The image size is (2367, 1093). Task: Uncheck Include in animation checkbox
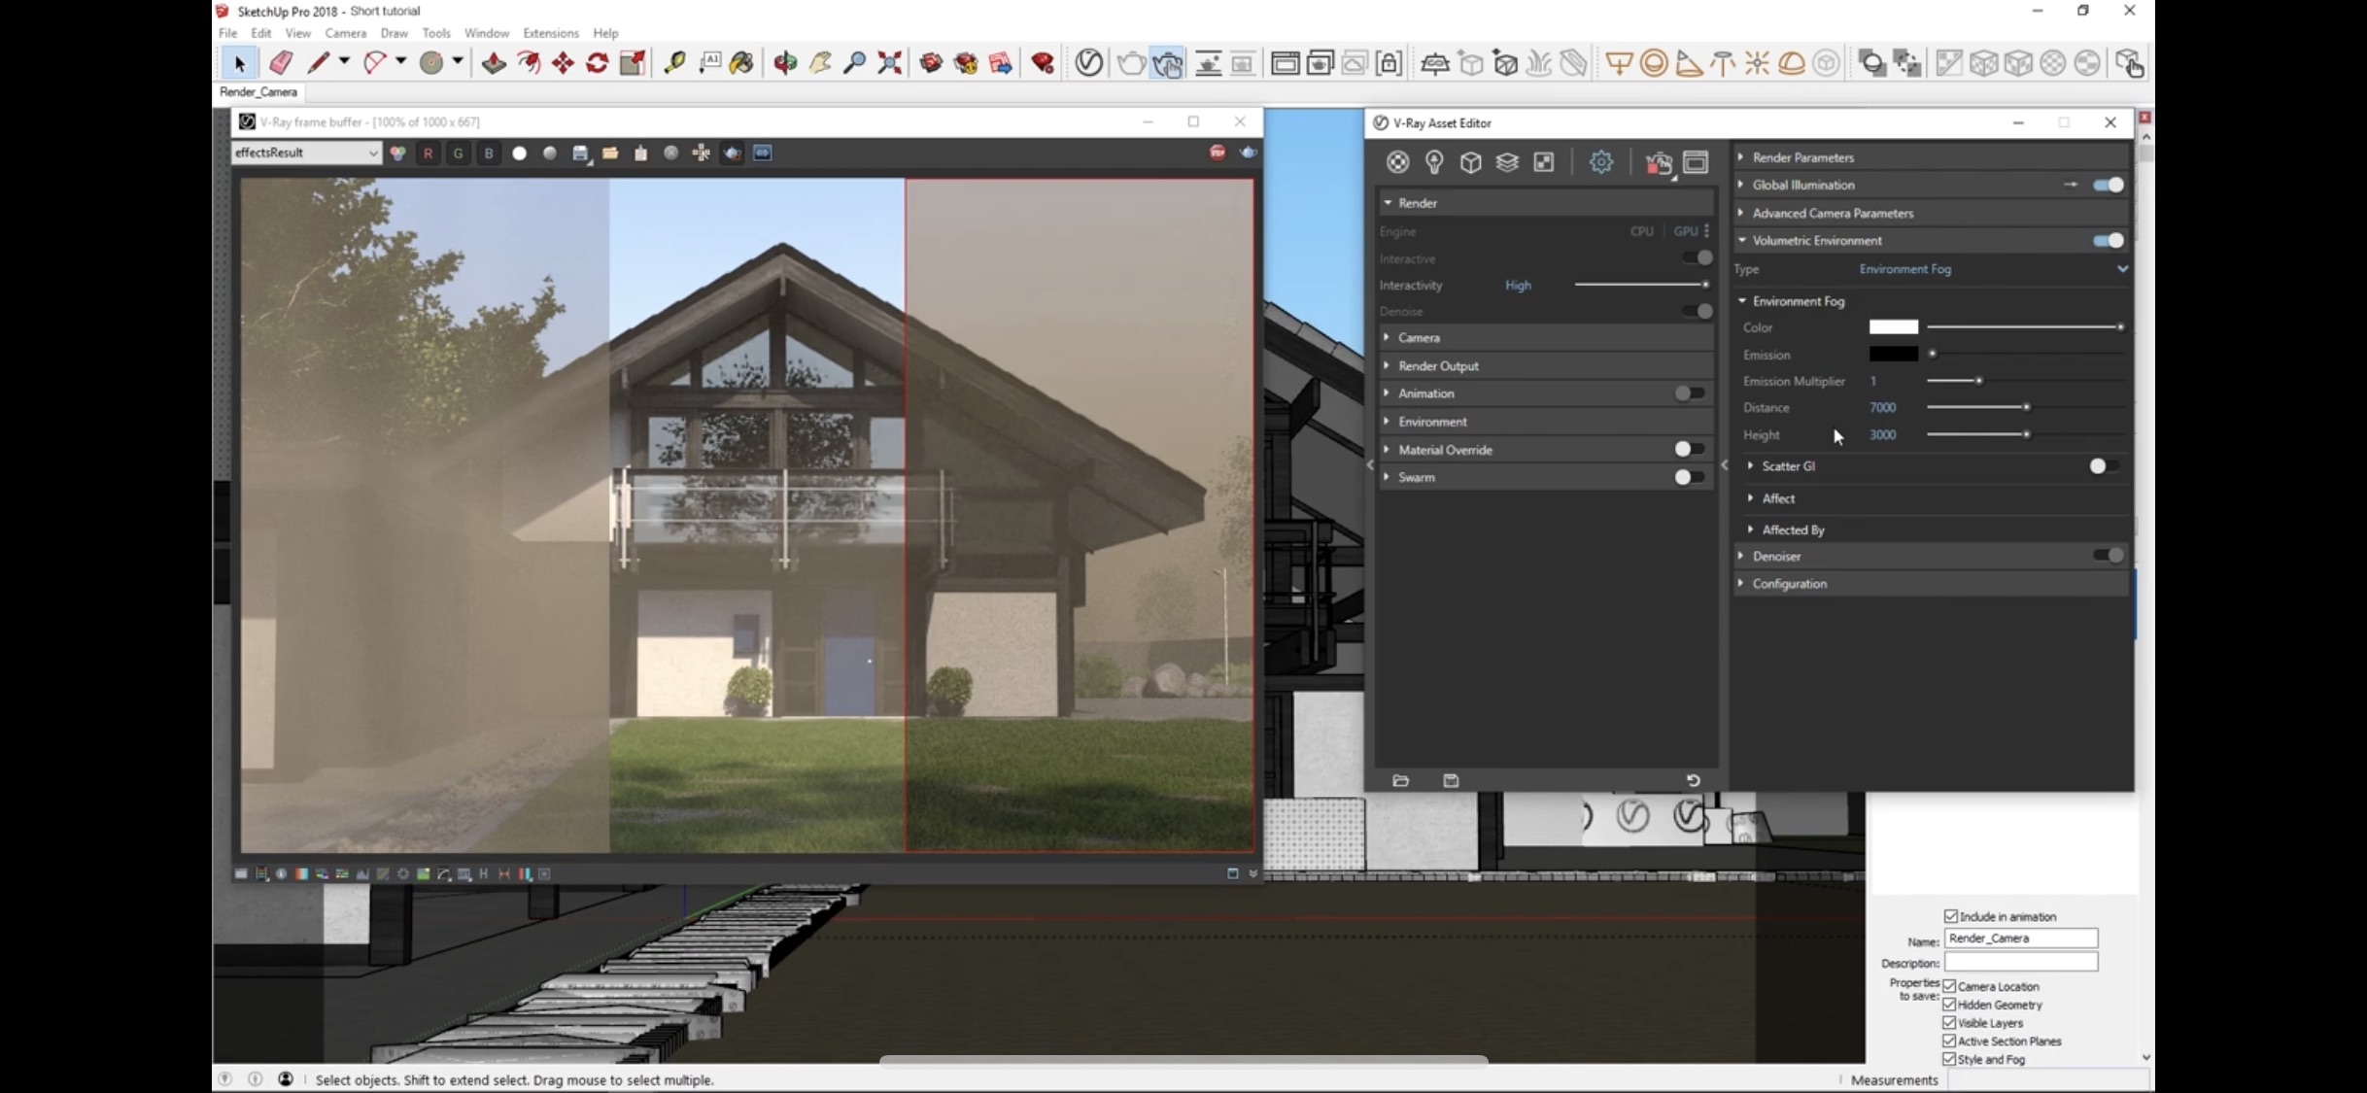point(1950,916)
